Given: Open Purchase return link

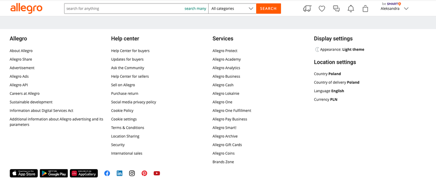Looking at the screenshot, I should [124, 93].
